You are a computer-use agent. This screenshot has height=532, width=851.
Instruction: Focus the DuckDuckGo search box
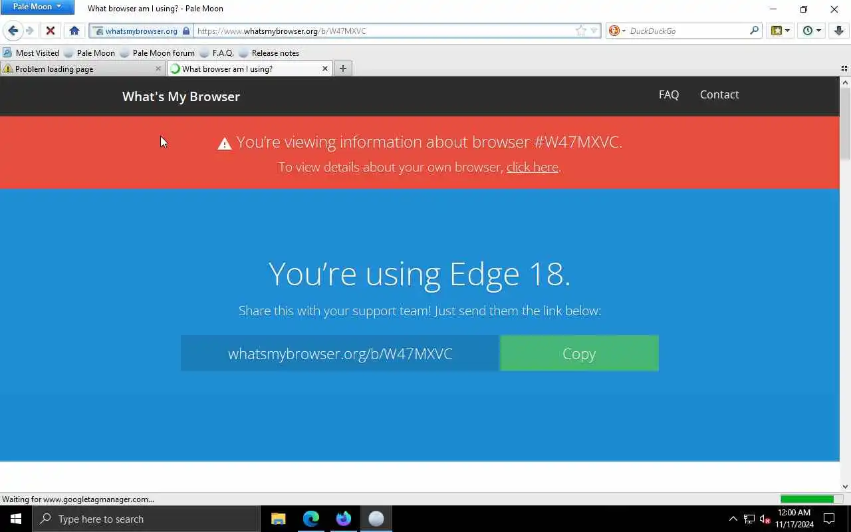tap(687, 31)
